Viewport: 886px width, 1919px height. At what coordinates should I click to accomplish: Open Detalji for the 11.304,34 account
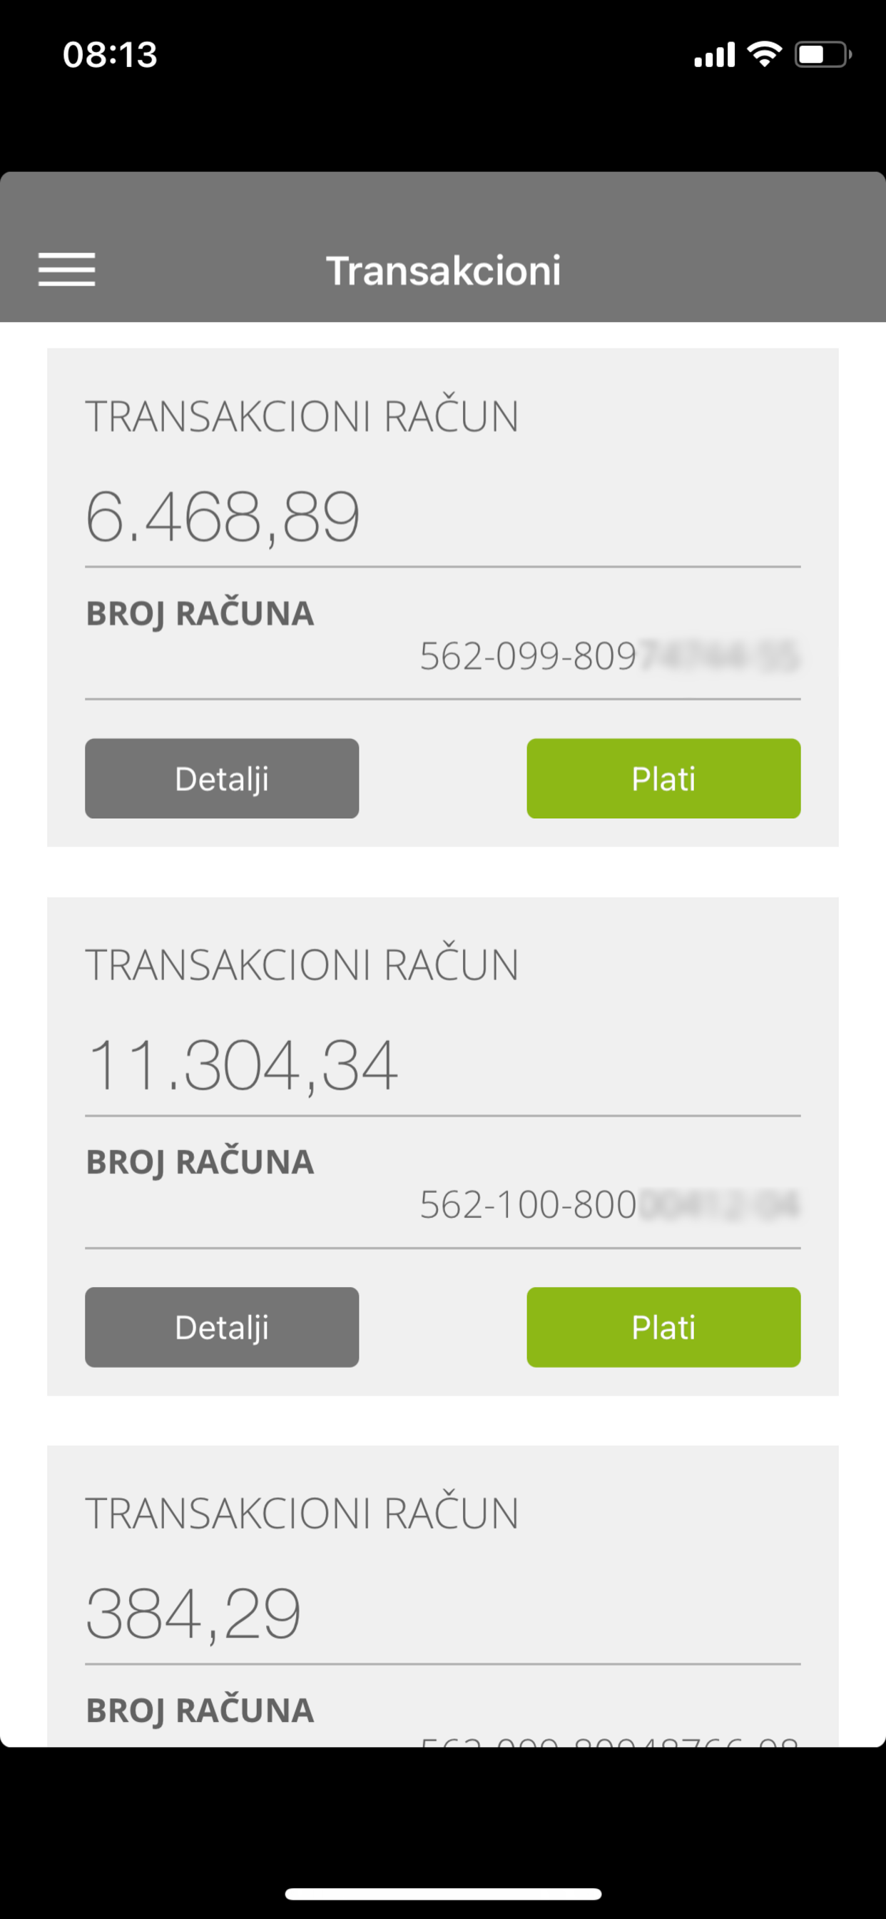pos(222,1326)
